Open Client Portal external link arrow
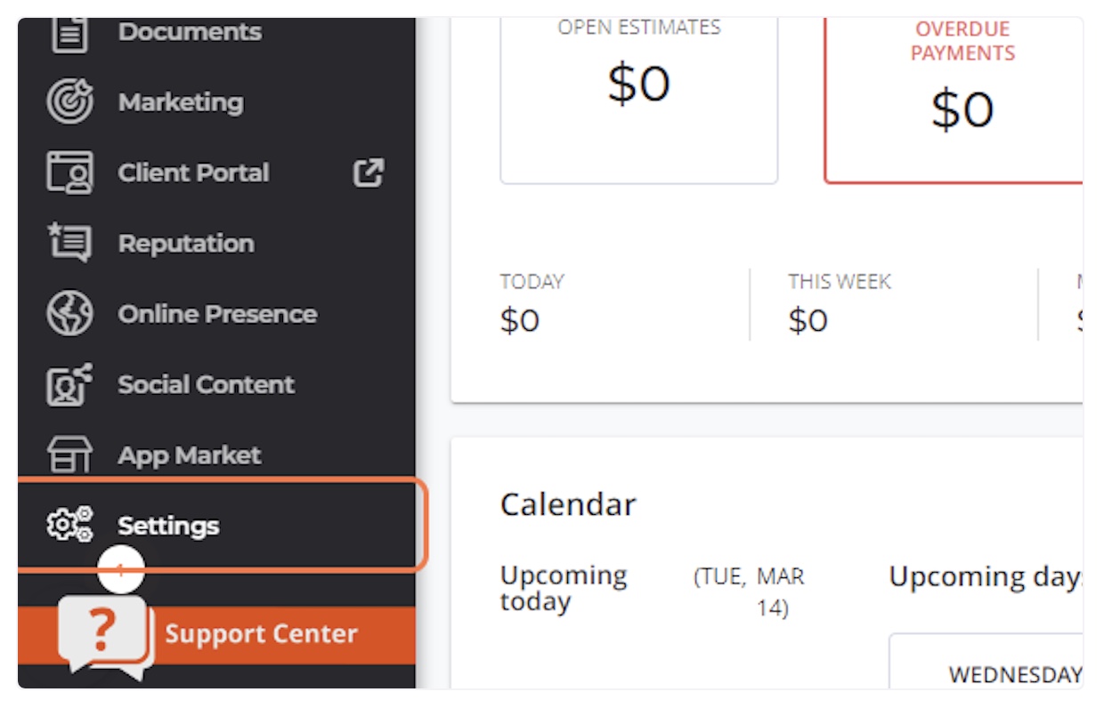The height and width of the screenshot is (708, 1120). click(369, 173)
